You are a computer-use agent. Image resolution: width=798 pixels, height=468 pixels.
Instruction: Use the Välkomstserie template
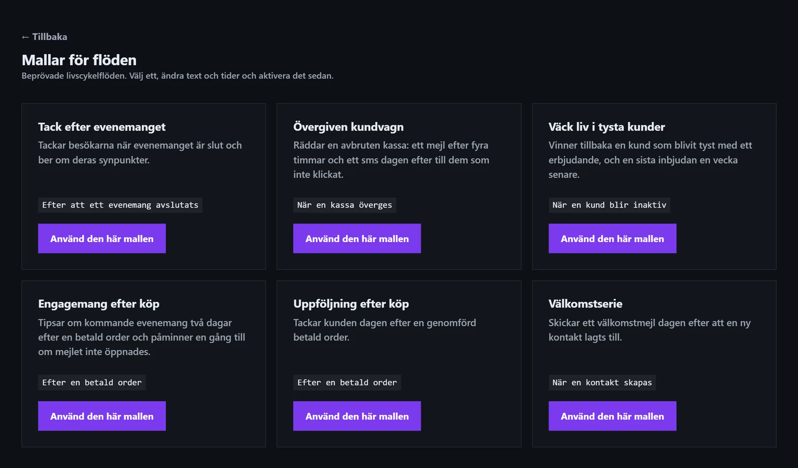[612, 416]
